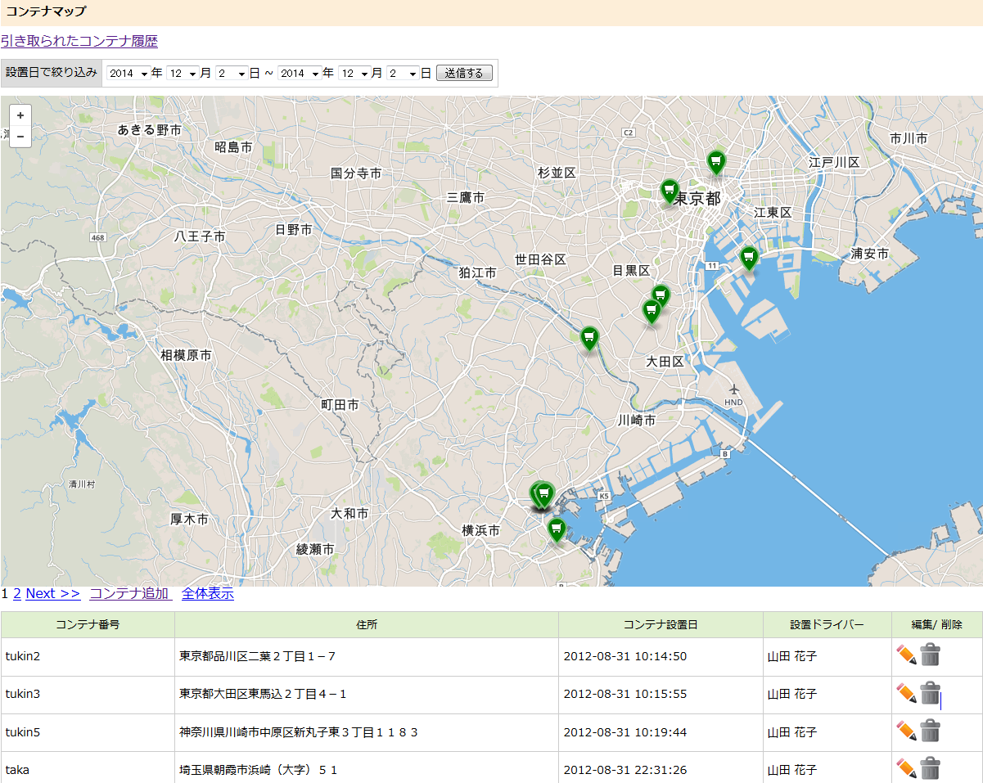Image resolution: width=983 pixels, height=783 pixels.
Task: Open the start month dropdown
Action: pos(183,74)
